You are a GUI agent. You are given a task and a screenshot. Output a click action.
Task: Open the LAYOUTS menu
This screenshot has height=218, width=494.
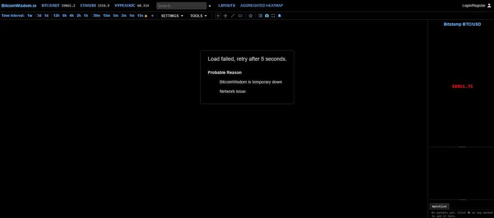point(227,6)
